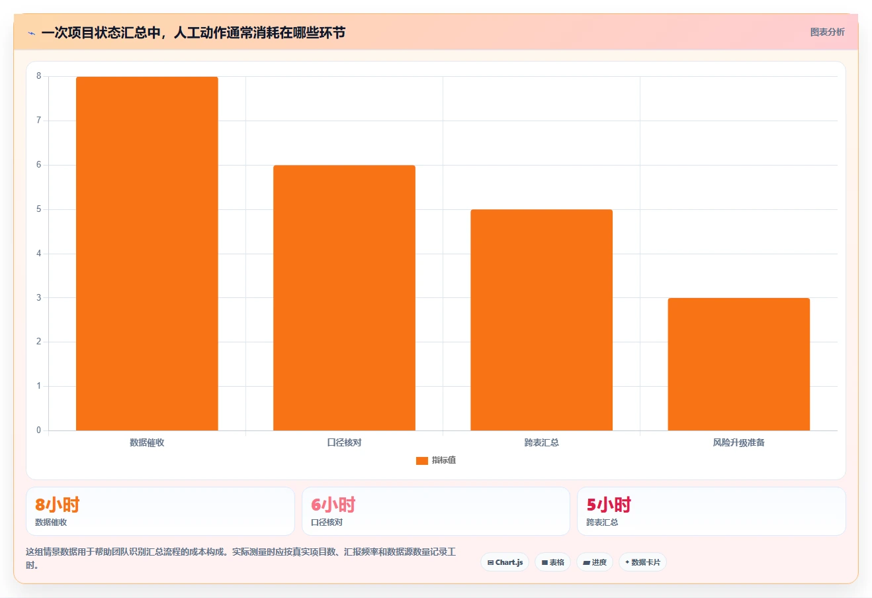The height and width of the screenshot is (598, 872).
Task: Click the footer description paragraph
Action: 241,558
